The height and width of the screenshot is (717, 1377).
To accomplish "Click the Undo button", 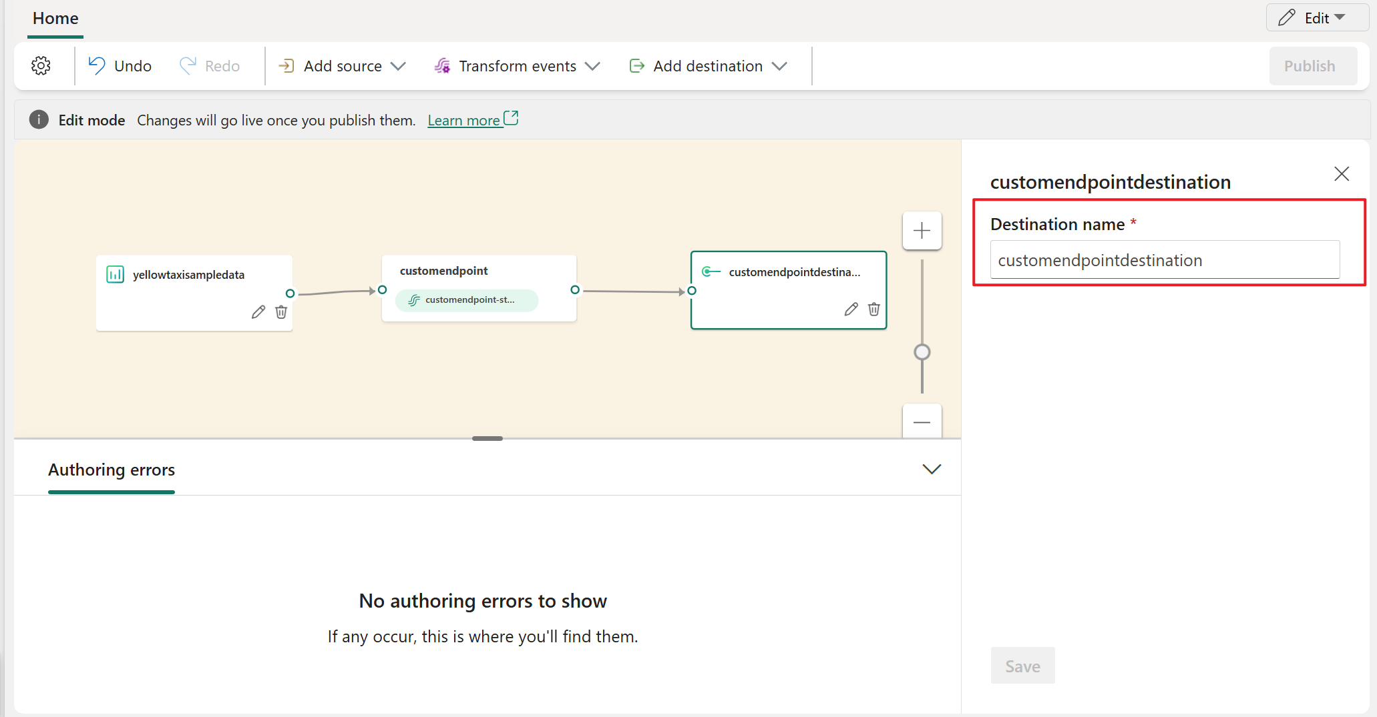I will (x=120, y=66).
